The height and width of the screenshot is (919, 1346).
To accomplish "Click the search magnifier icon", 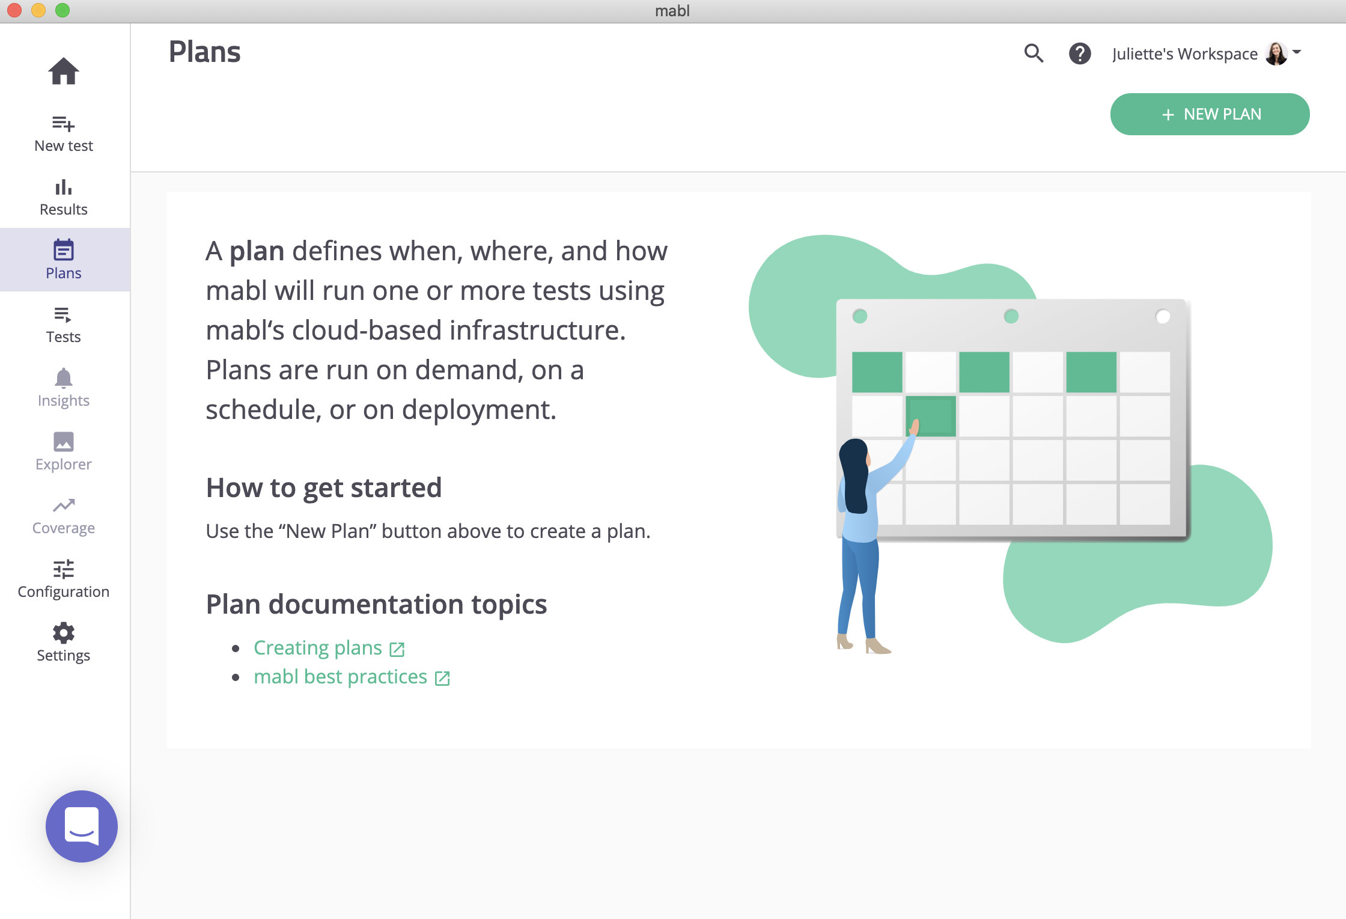I will [x=1034, y=53].
